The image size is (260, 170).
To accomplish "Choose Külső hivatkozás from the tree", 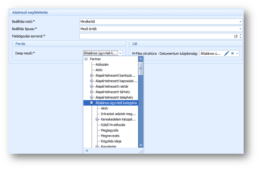I will (x=113, y=125).
